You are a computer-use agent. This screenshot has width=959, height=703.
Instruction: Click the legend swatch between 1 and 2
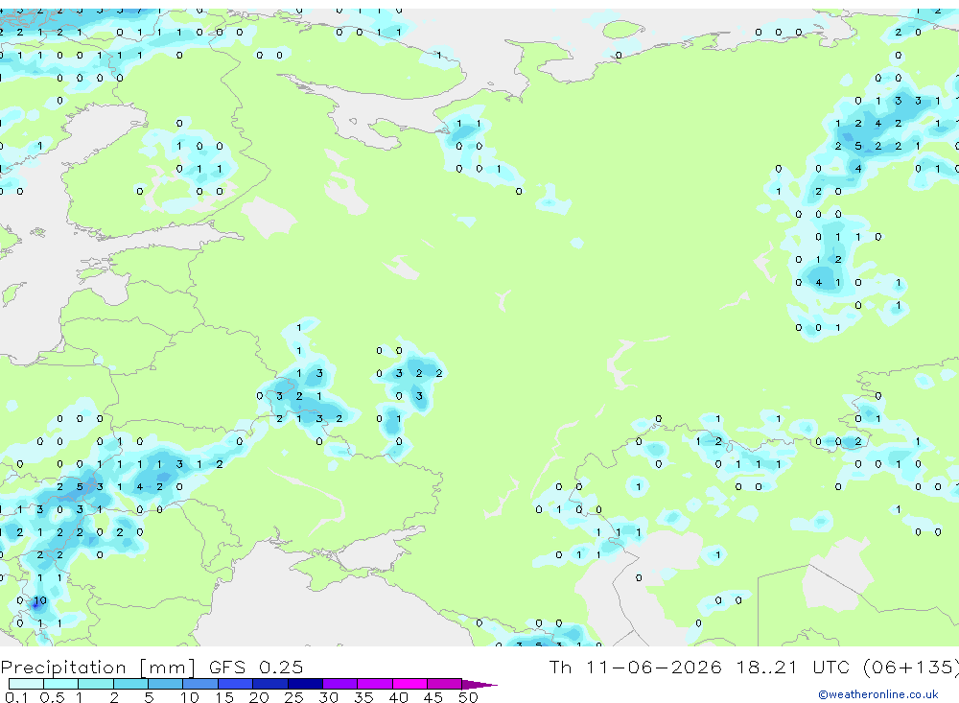tap(96, 684)
